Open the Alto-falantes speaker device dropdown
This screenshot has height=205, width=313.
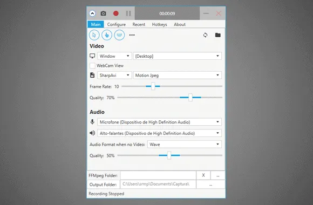(159, 133)
